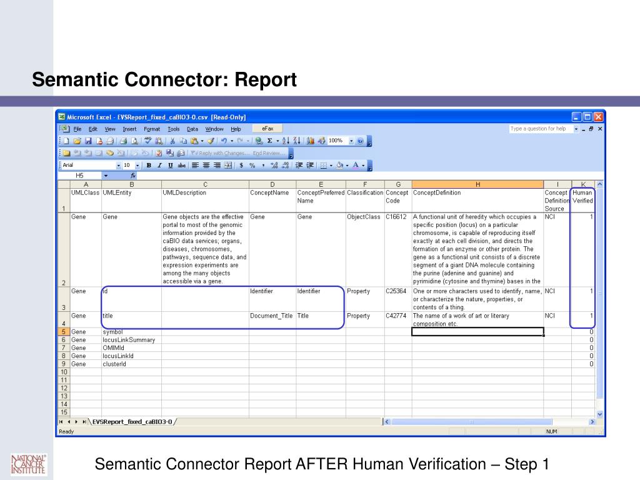Toggle Strikethrough formatting
640x480 pixels.
pos(182,165)
